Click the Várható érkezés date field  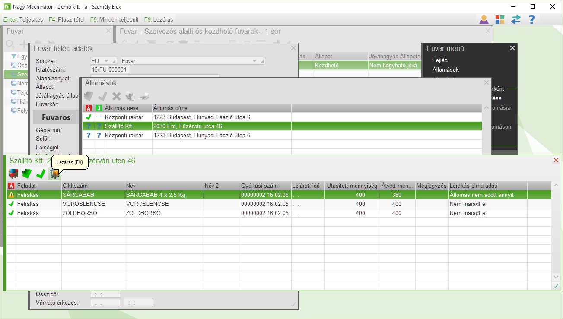point(105,303)
